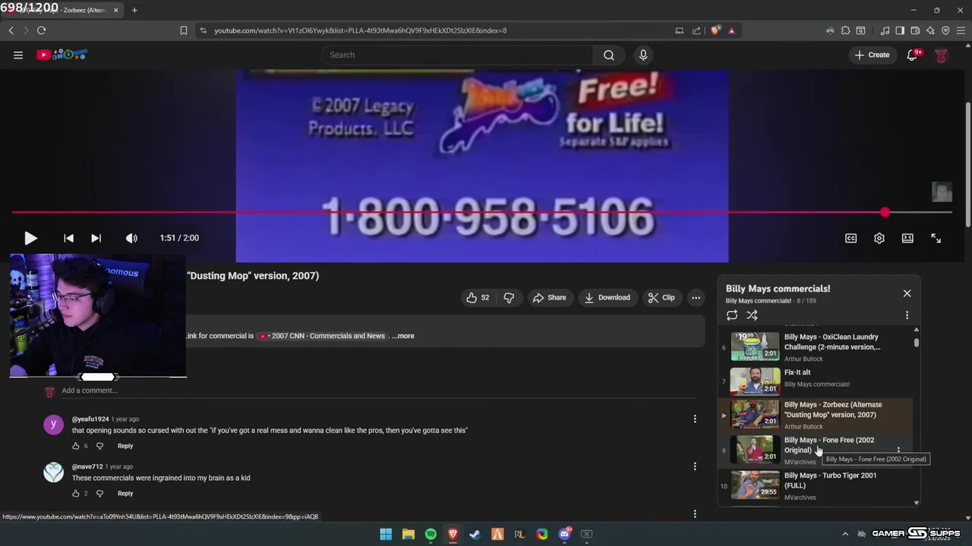Image resolution: width=972 pixels, height=546 pixels.
Task: Play Fix-It alt playlist video
Action: (x=816, y=381)
